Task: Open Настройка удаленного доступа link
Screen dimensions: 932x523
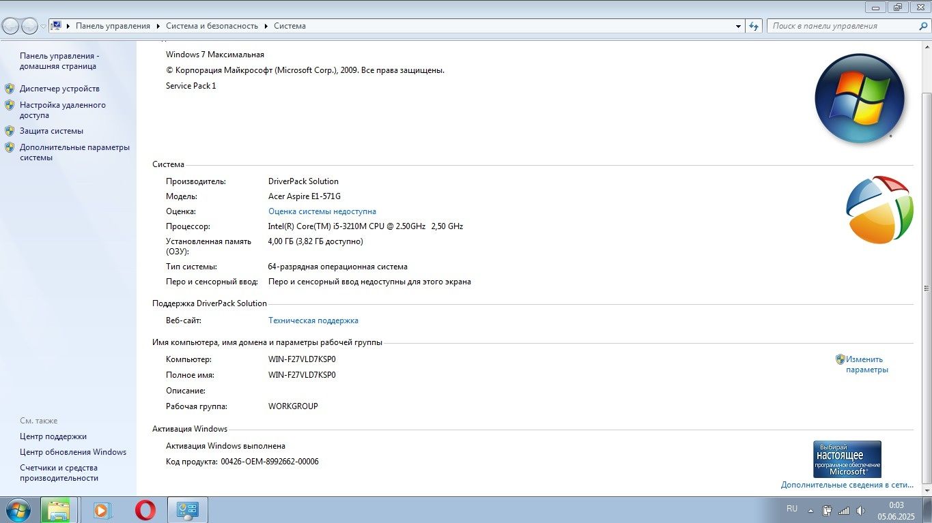Action: (x=63, y=110)
